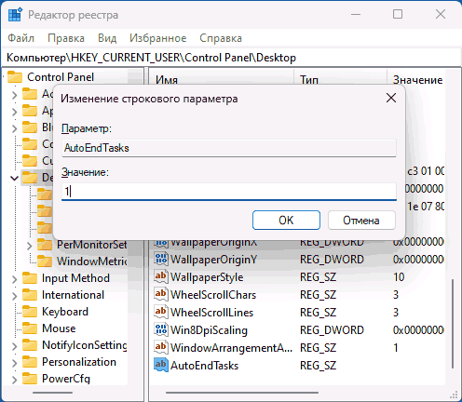Select the WindowMetrics subkey label
Screen dimensions: 462x402
[92, 261]
